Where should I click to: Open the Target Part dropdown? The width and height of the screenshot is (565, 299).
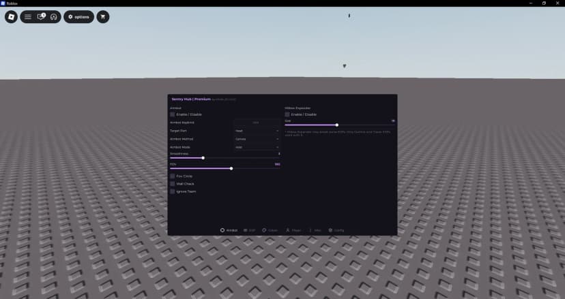(x=257, y=131)
